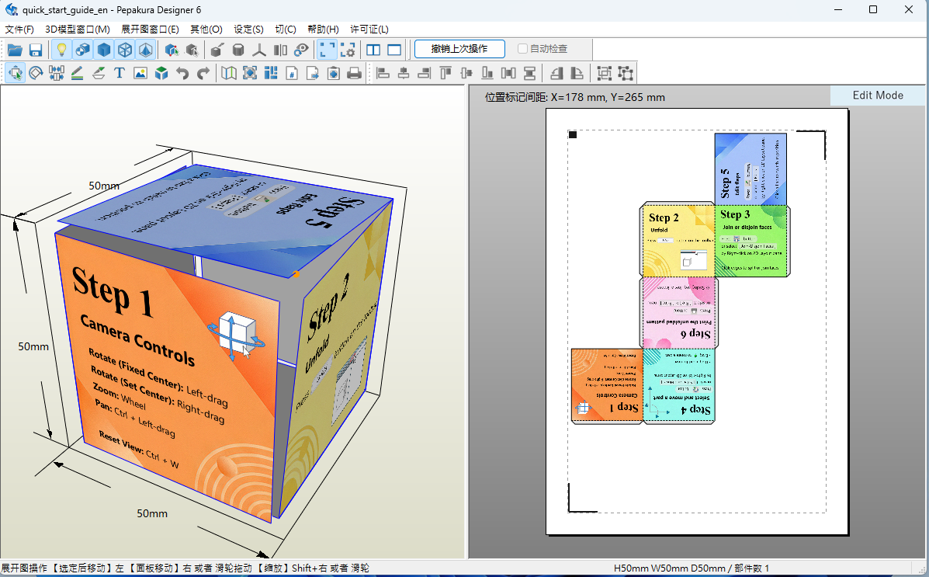Enable the auto check checkbox
Viewport: 929px width, 577px height.
click(522, 49)
